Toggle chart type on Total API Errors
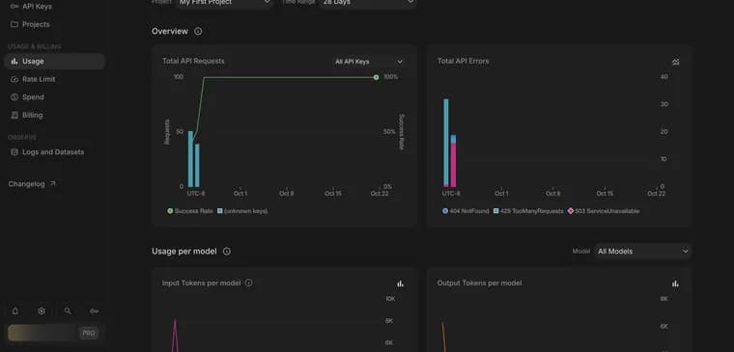 [675, 62]
